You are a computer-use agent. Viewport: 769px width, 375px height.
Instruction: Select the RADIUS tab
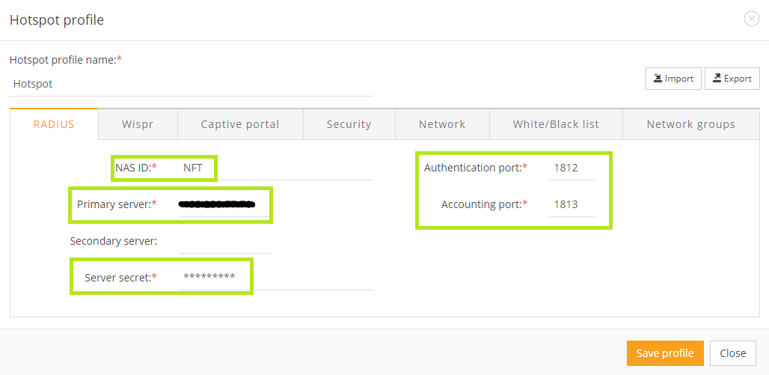point(54,124)
